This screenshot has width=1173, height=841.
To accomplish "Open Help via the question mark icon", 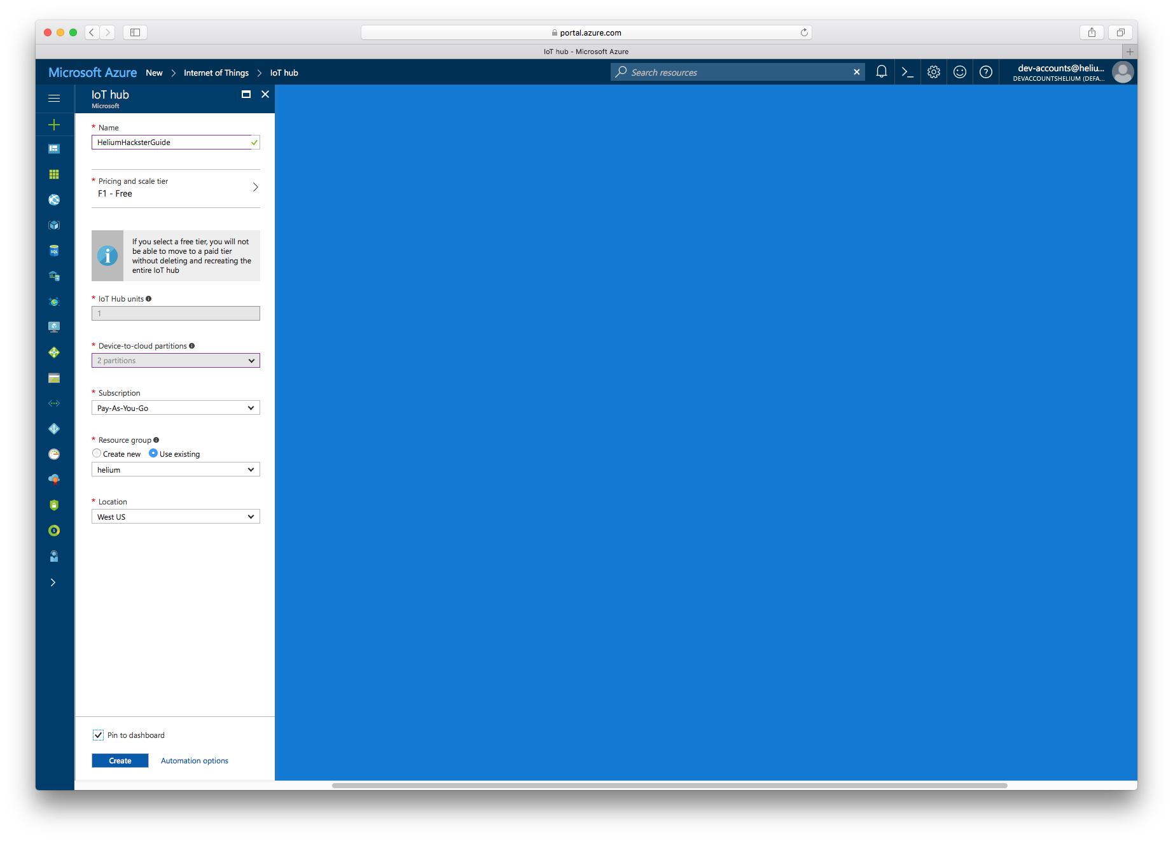I will (986, 72).
